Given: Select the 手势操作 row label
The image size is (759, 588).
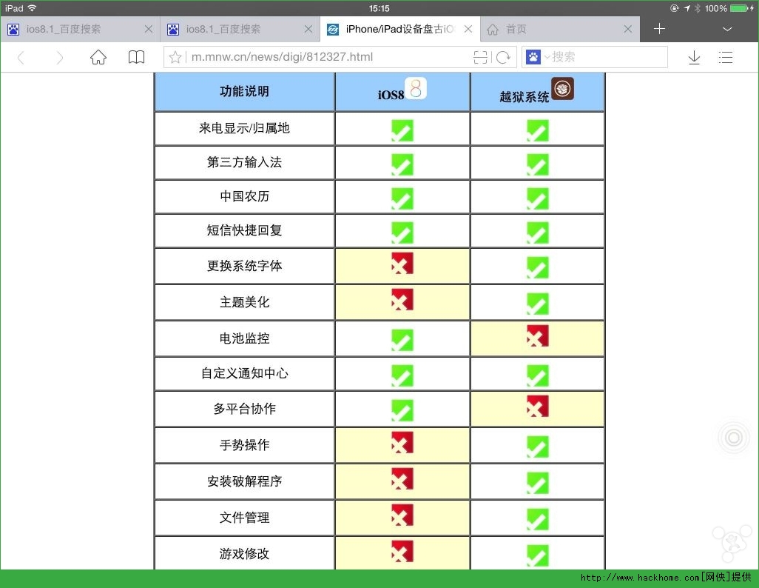Looking at the screenshot, I should (x=244, y=445).
